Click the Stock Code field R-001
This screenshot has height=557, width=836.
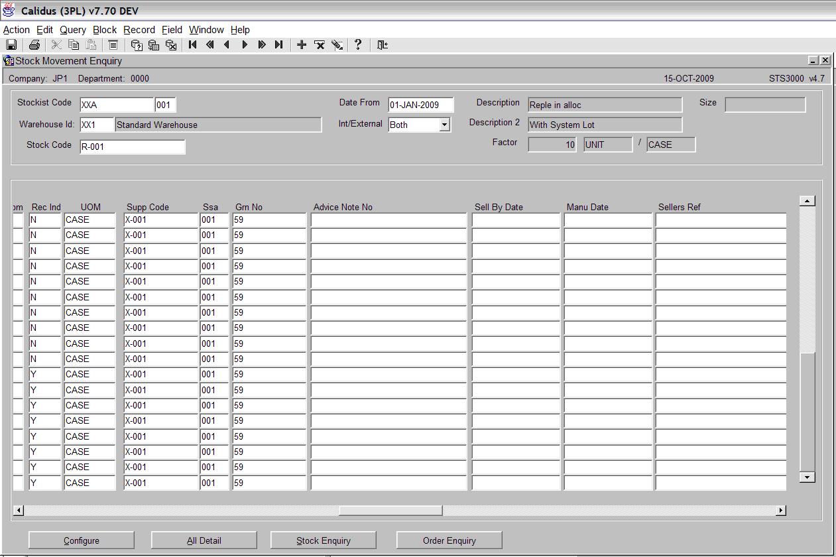132,147
